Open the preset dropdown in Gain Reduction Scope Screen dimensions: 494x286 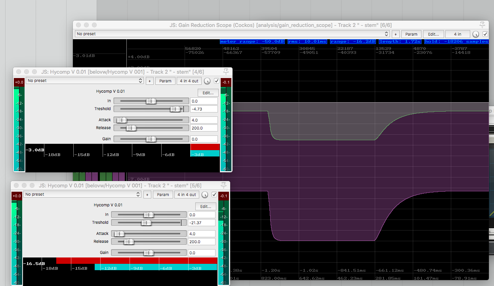232,34
